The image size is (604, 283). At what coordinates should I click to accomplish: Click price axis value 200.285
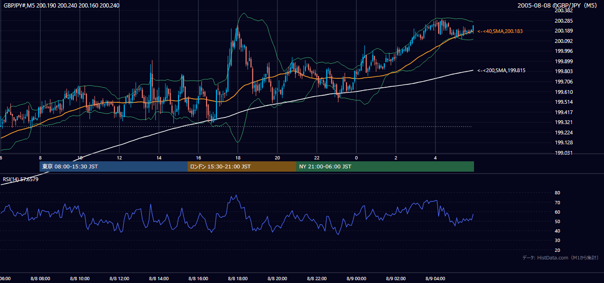[563, 21]
